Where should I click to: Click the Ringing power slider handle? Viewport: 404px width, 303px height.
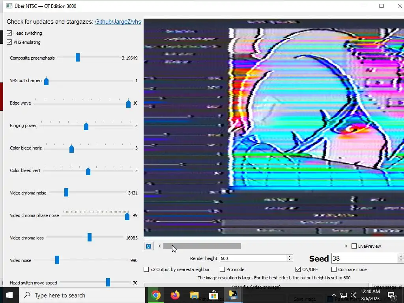coord(86,126)
